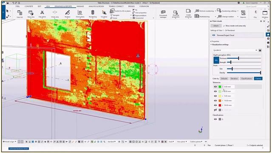Image resolution: width=272 pixels, height=153 pixels.
Task: Open Representation settings
Action: [x=139, y=15]
